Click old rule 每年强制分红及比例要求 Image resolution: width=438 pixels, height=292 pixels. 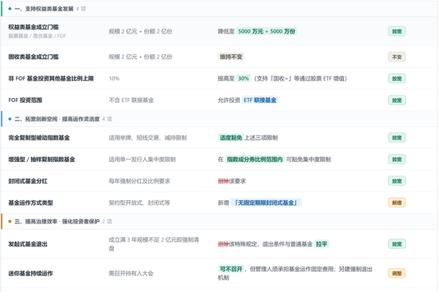point(139,181)
